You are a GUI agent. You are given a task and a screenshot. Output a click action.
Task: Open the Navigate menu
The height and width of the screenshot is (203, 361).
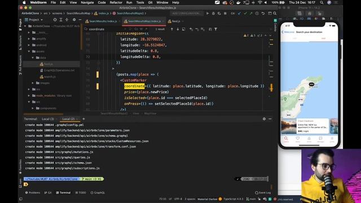coord(87,2)
